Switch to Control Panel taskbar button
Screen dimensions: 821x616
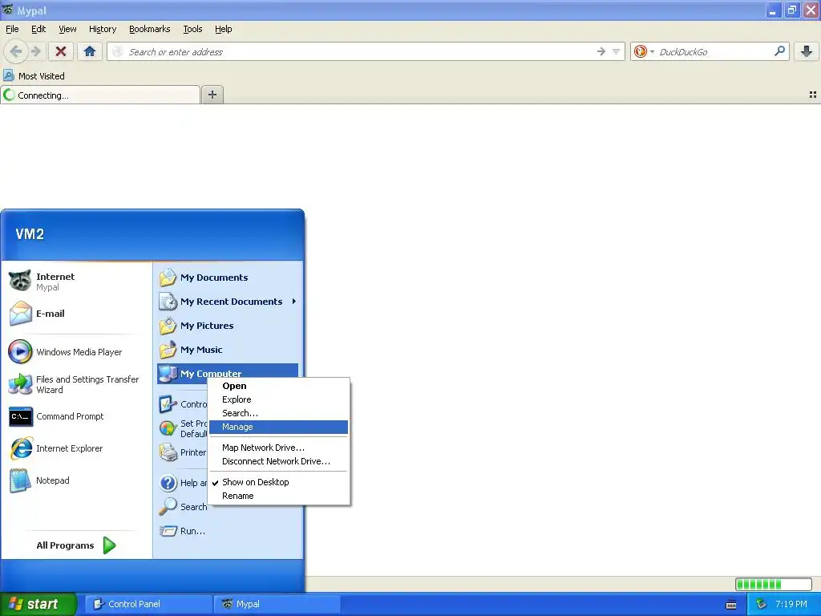pyautogui.click(x=148, y=604)
